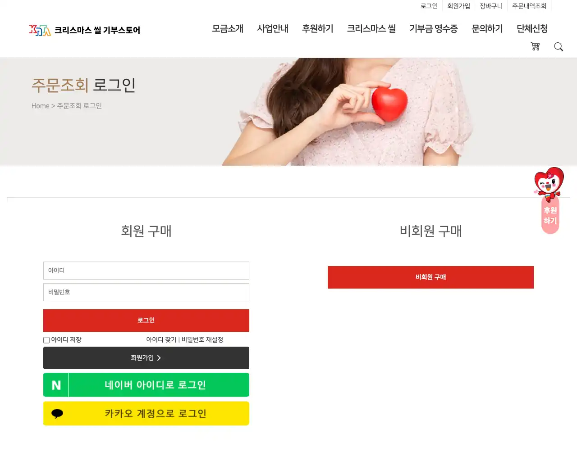Click the heart mascot 후원하기 floating icon
Image resolution: width=577 pixels, height=461 pixels.
click(x=550, y=200)
